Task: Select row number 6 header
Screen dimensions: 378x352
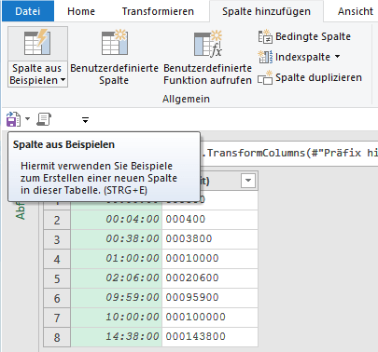Action: click(x=57, y=298)
